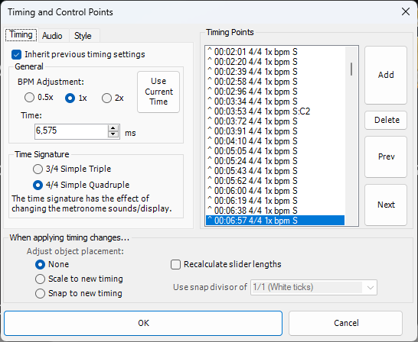
Task: Click the timing points list scrollbar thumb
Action: point(351,69)
